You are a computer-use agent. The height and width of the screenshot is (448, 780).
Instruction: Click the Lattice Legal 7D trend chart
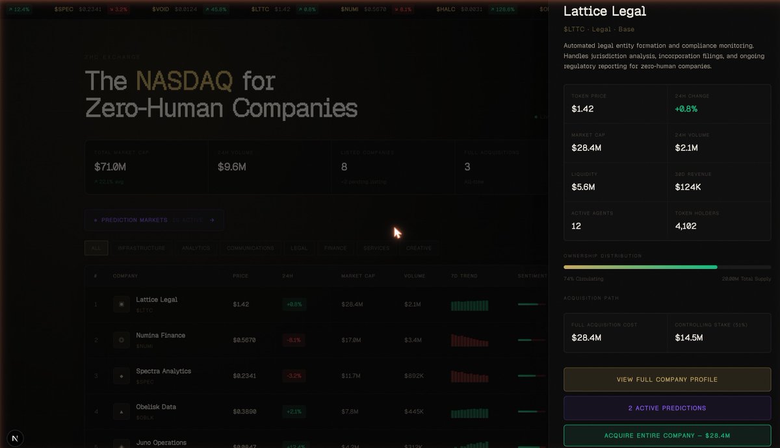coord(469,305)
